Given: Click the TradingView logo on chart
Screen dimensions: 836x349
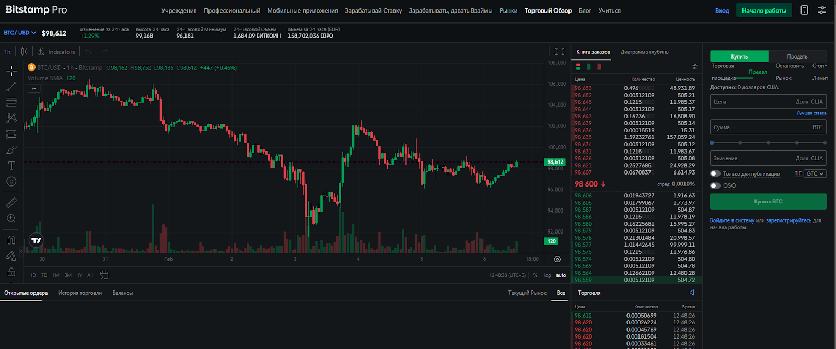Looking at the screenshot, I should [x=36, y=240].
